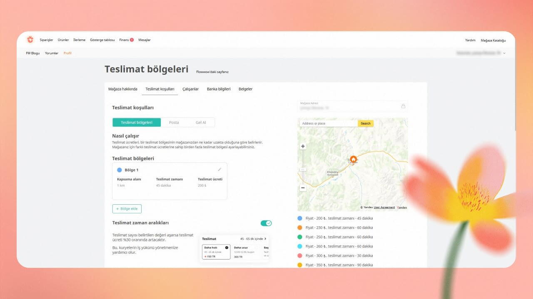Click the Bölge ekle button
This screenshot has height=299, width=533.
pos(127,208)
